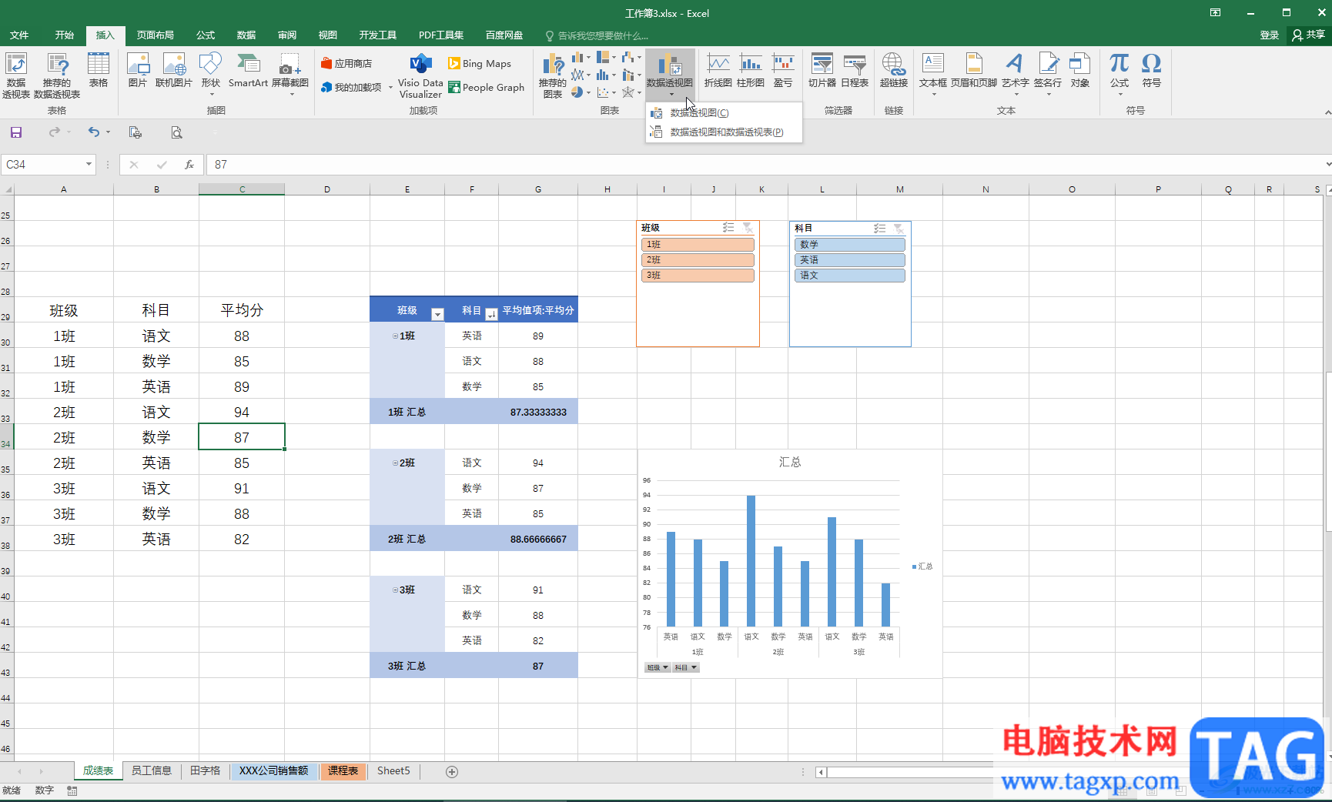Viewport: 1332px width, 802px height.
Task: Switch to 课程表 sheet tab
Action: tap(343, 771)
